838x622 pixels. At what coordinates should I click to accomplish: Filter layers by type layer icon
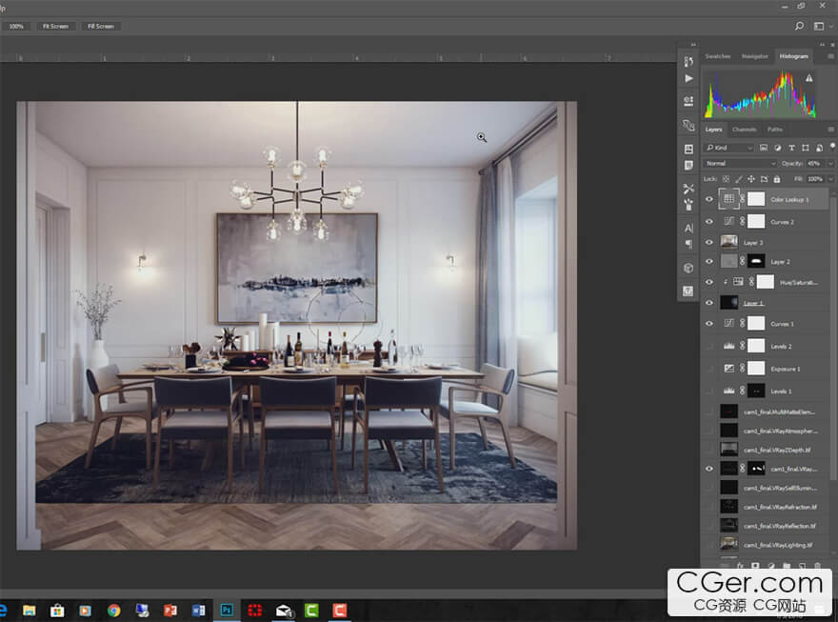click(791, 148)
